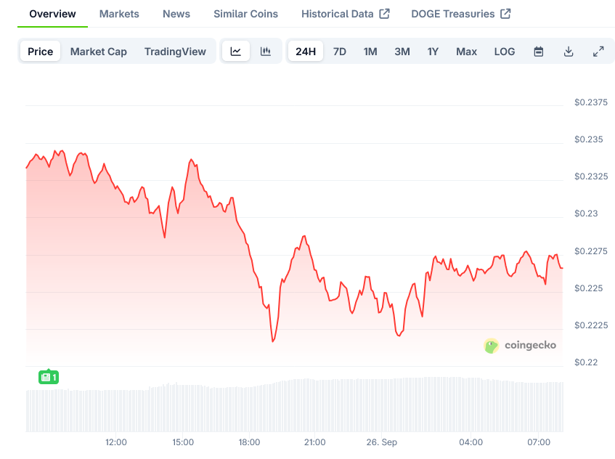
Task: Click the $0.2225 price axis label
Action: pos(591,325)
